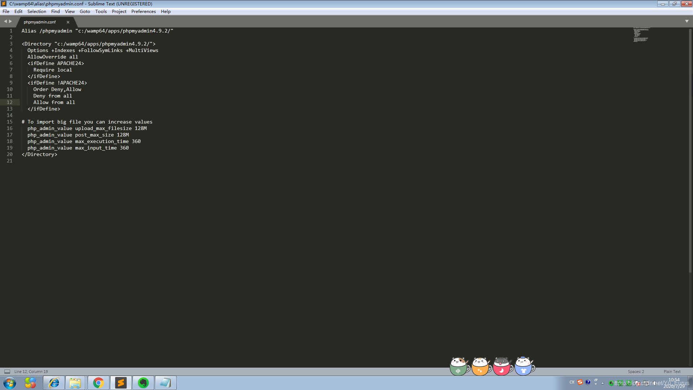Click the 'Require local' line

[x=53, y=70]
